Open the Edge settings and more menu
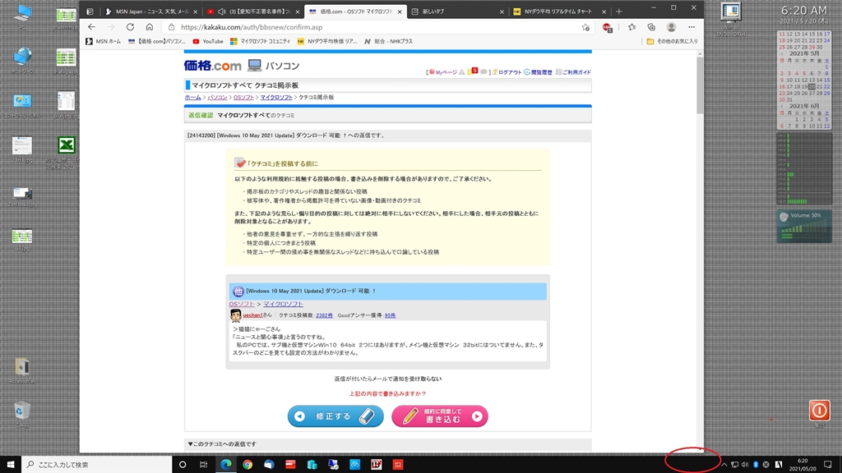The height and width of the screenshot is (473, 842). [x=691, y=27]
